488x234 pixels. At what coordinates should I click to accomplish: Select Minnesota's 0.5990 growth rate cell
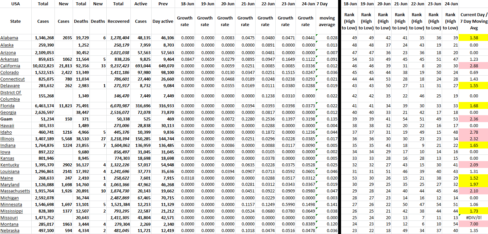point(285,204)
